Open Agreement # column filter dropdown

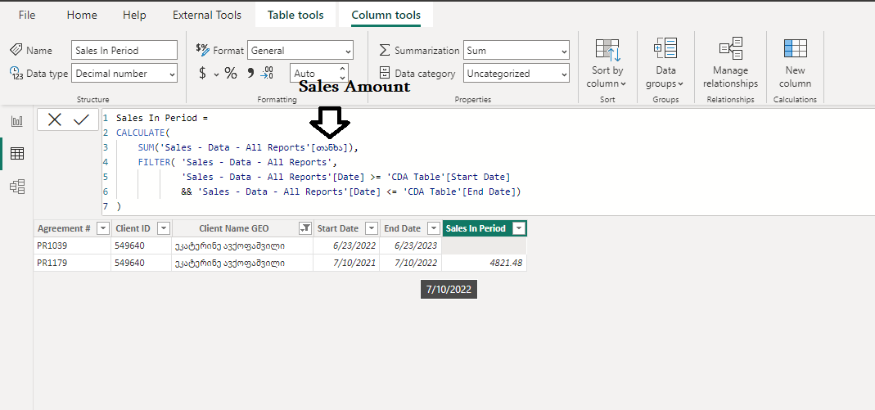[102, 228]
